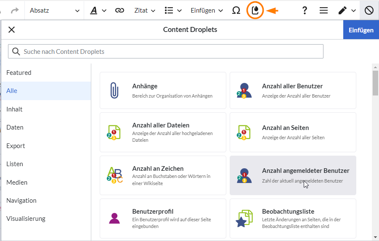Open the text style A dropdown
The width and height of the screenshot is (379, 241).
click(98, 11)
